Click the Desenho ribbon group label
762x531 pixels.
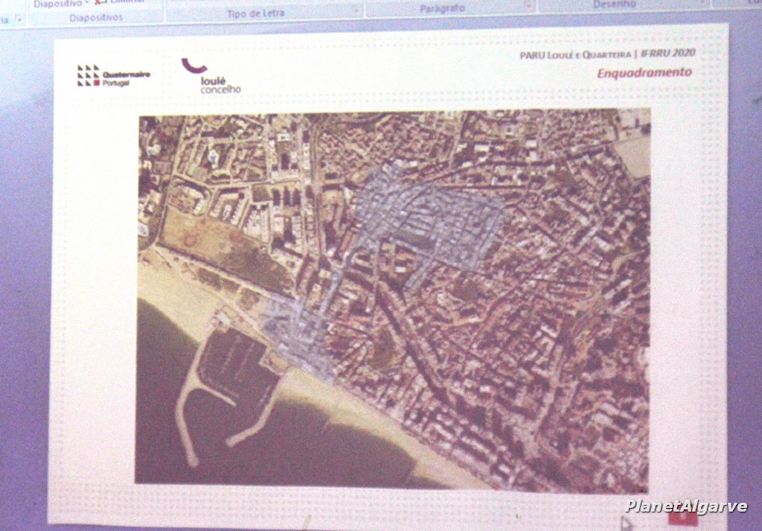615,4
